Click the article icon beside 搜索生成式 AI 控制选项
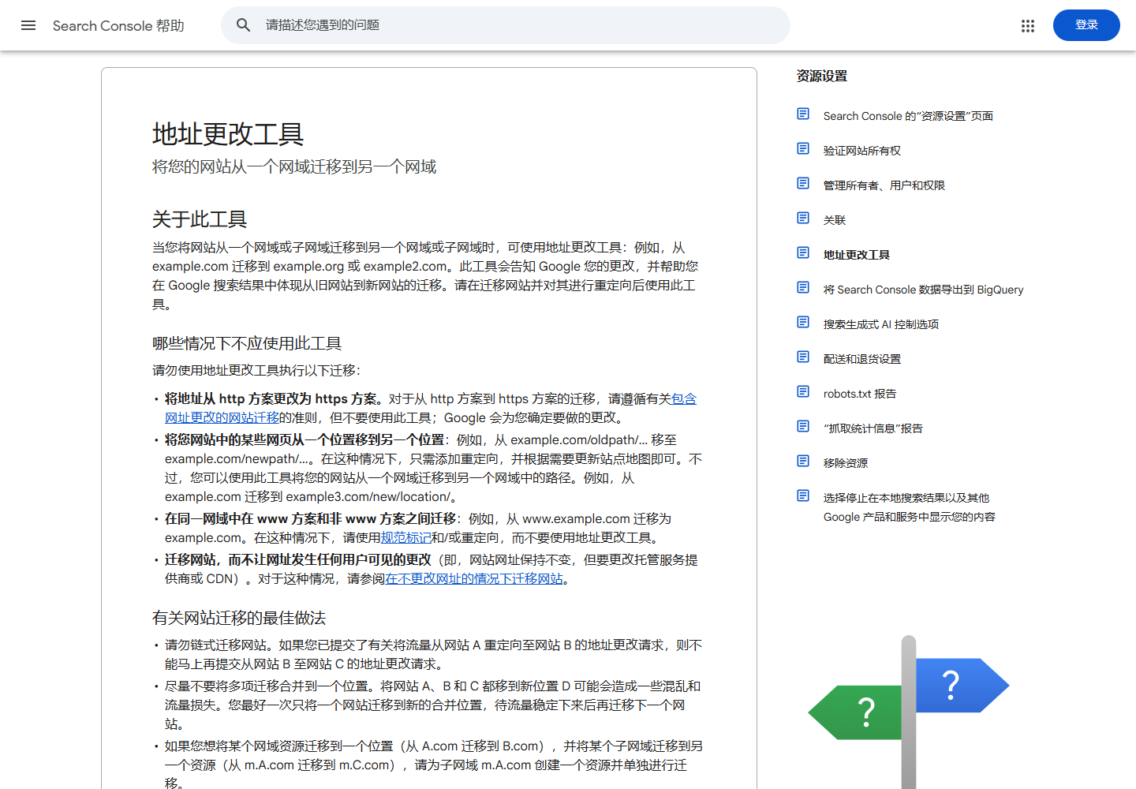This screenshot has height=789, width=1136. (803, 323)
